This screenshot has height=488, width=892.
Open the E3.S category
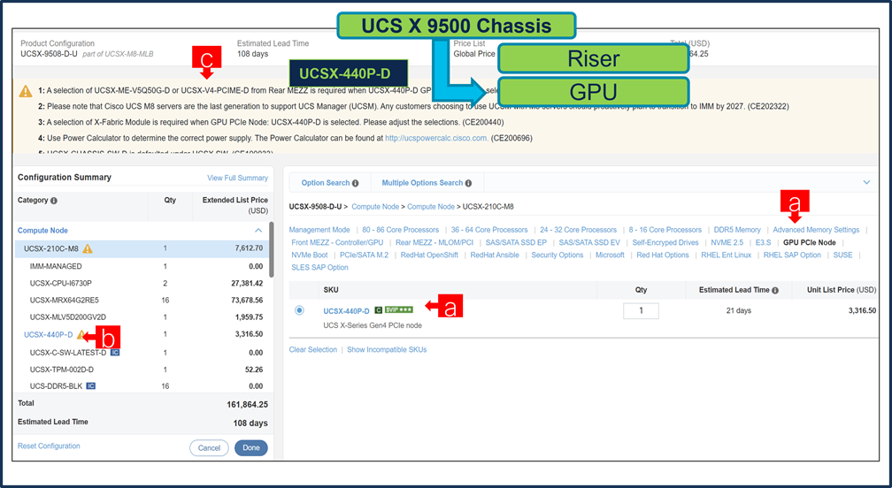[763, 242]
